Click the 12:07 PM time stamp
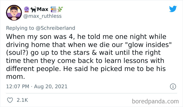Viewport: 183px width, 107px height. pyautogui.click(x=18, y=86)
